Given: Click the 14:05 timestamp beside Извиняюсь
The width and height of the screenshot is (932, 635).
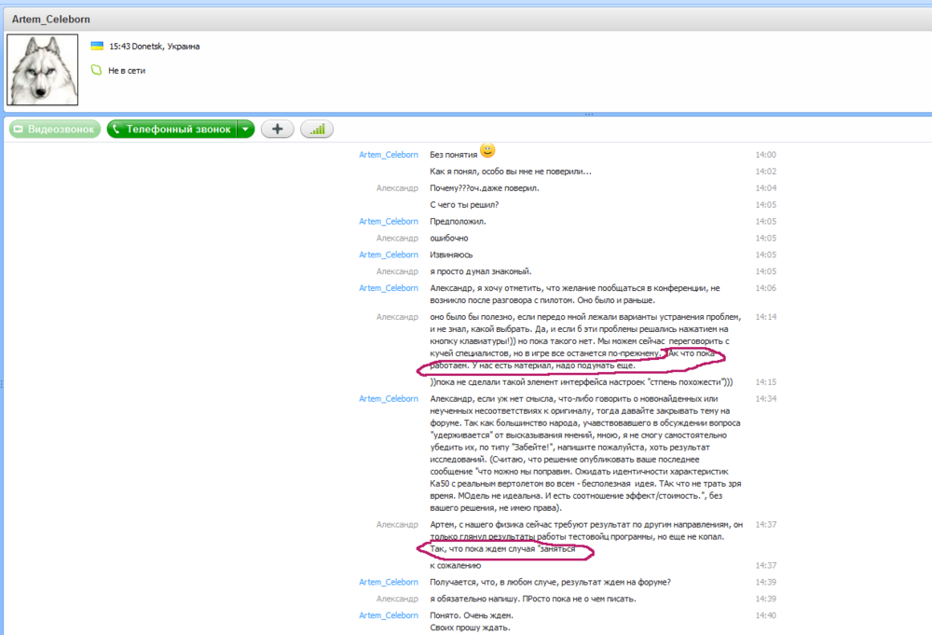Looking at the screenshot, I should [x=765, y=255].
